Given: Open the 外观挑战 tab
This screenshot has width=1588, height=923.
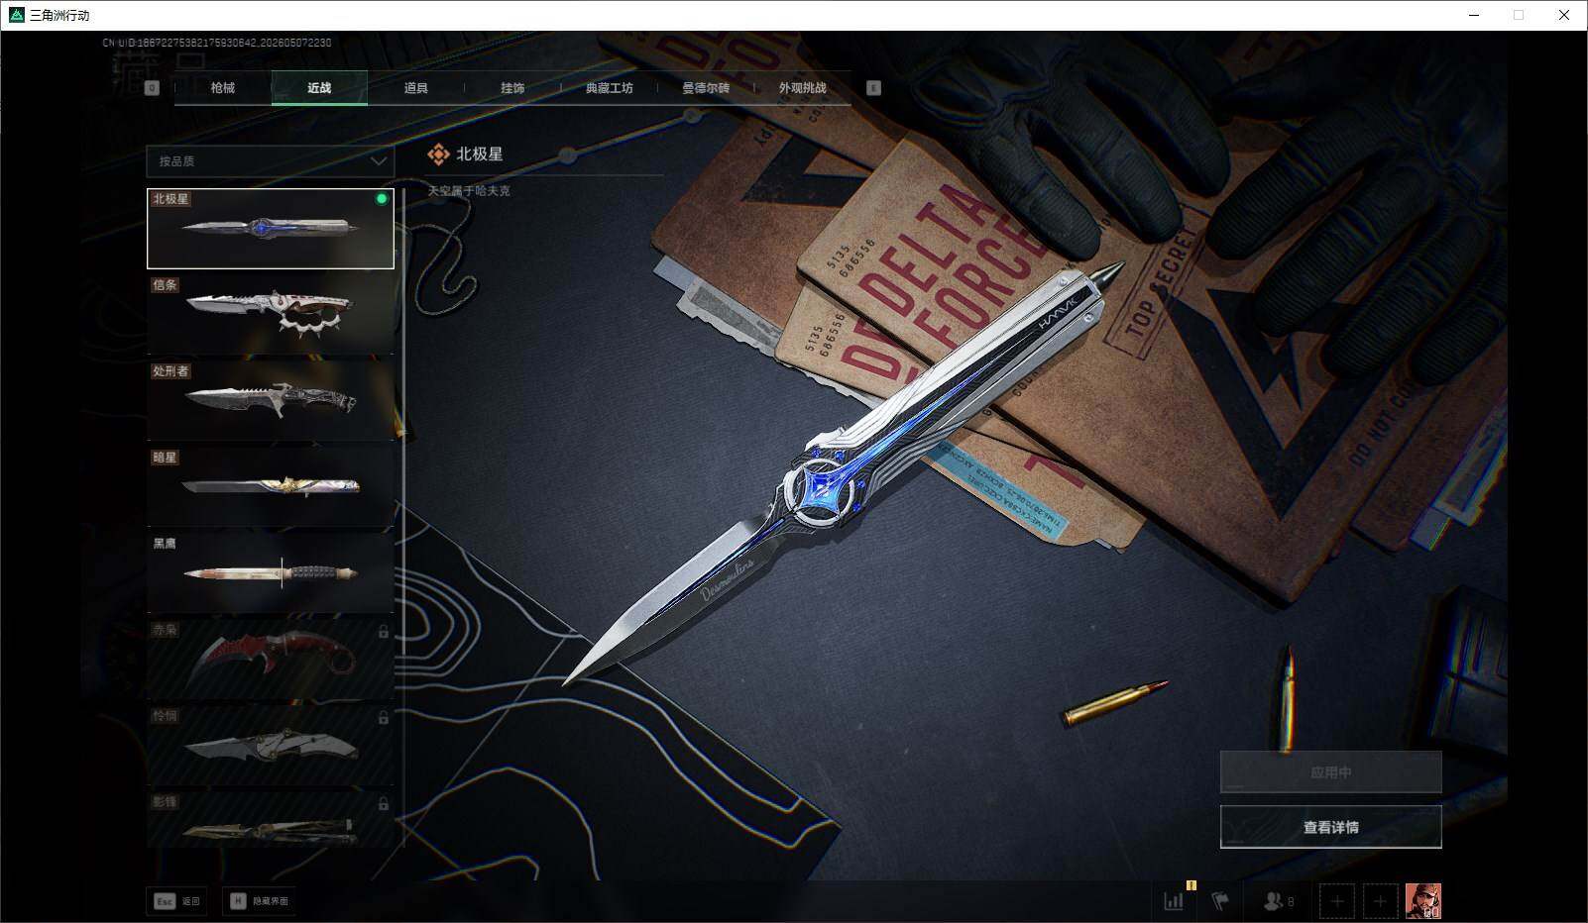Looking at the screenshot, I should pyautogui.click(x=802, y=88).
